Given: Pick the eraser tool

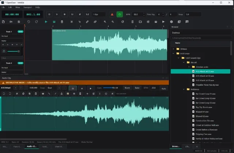Looking at the screenshot, I should 95,22.
